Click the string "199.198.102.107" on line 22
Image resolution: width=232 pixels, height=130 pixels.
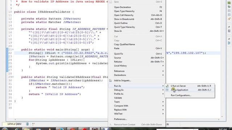pyautogui.click(x=187, y=53)
